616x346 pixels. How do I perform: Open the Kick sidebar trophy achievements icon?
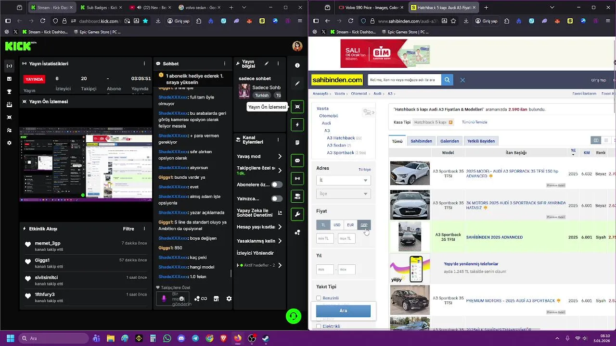tap(9, 91)
